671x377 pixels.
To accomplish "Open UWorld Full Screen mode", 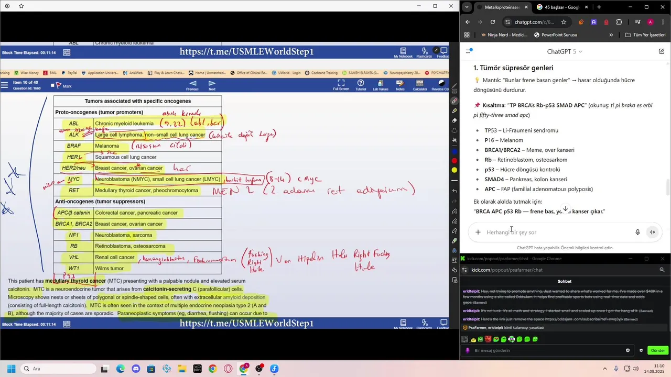I will [x=341, y=85].
